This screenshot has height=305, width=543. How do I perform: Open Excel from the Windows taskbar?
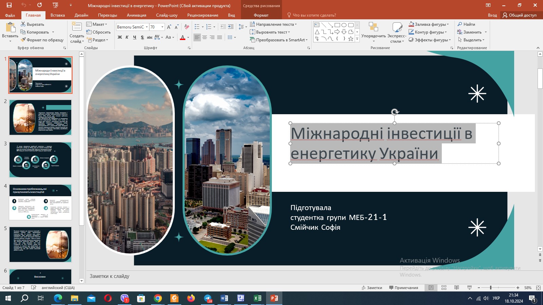click(258, 298)
